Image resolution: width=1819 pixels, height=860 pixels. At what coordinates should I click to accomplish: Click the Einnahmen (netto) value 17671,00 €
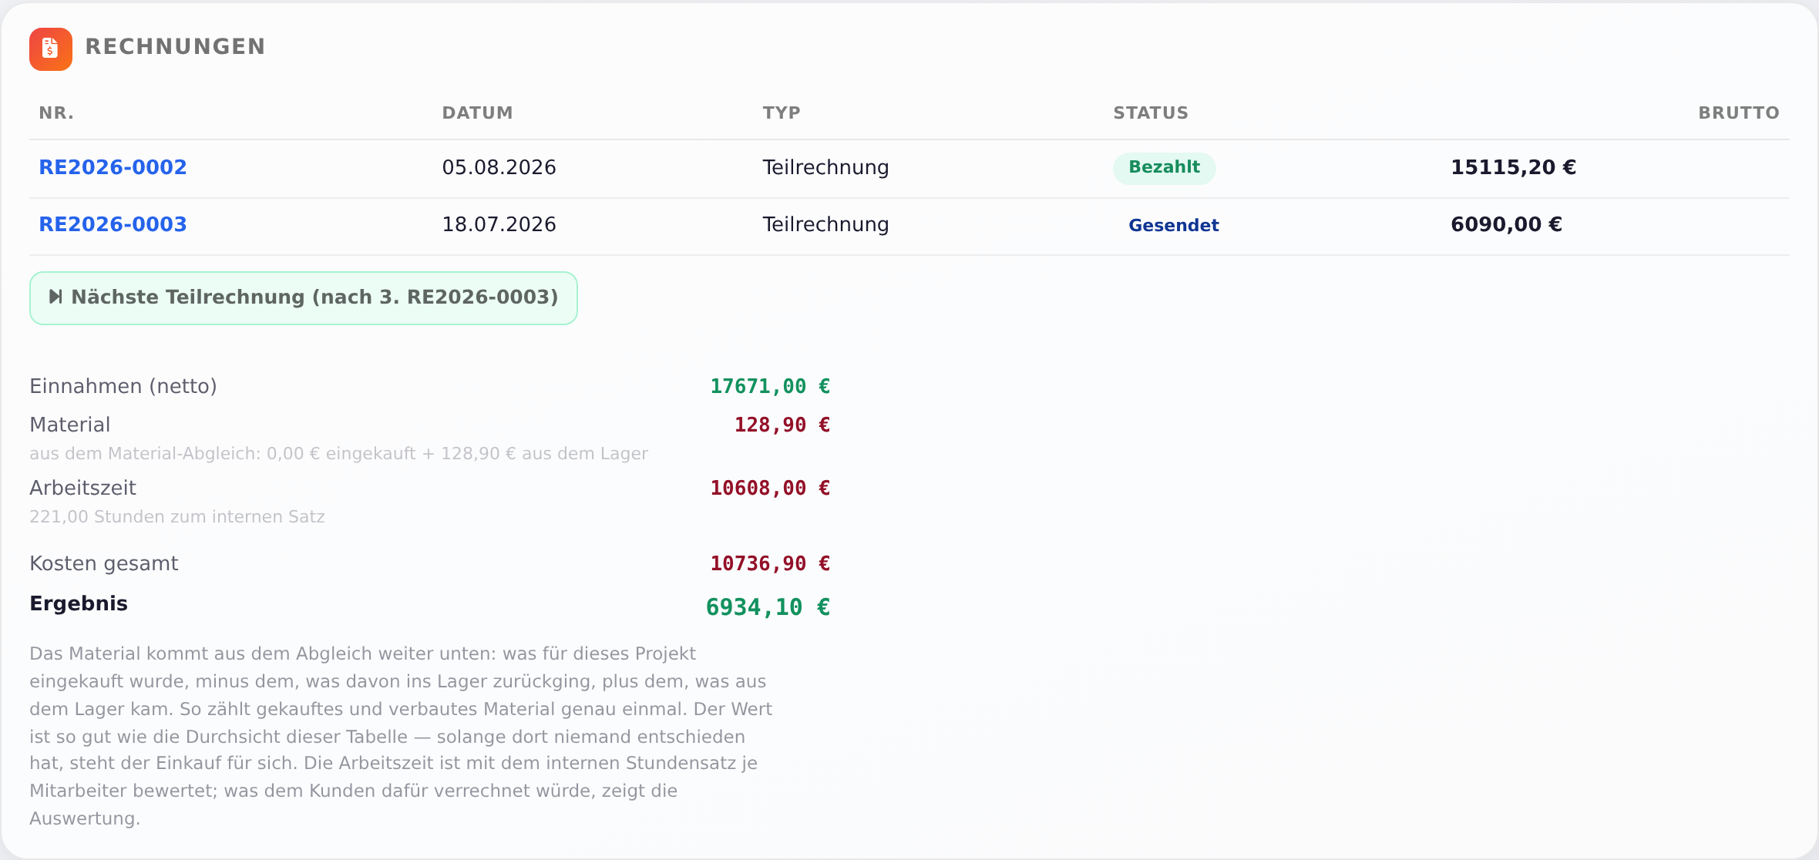point(770,386)
